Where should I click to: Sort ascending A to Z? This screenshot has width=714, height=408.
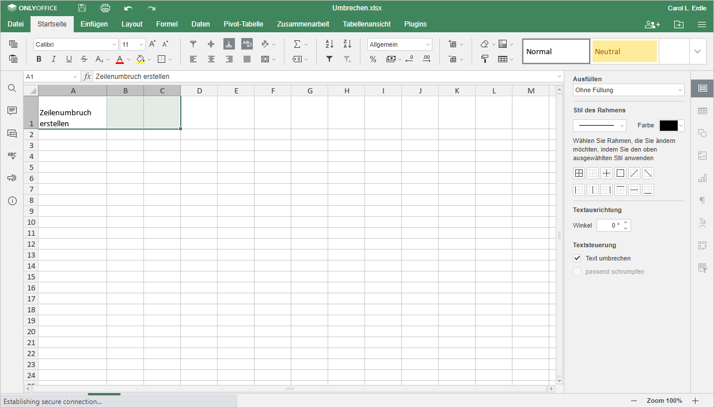tap(329, 44)
